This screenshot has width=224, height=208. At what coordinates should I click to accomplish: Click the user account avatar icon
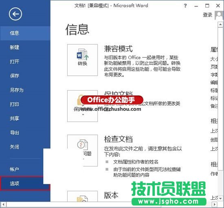coord(219,15)
